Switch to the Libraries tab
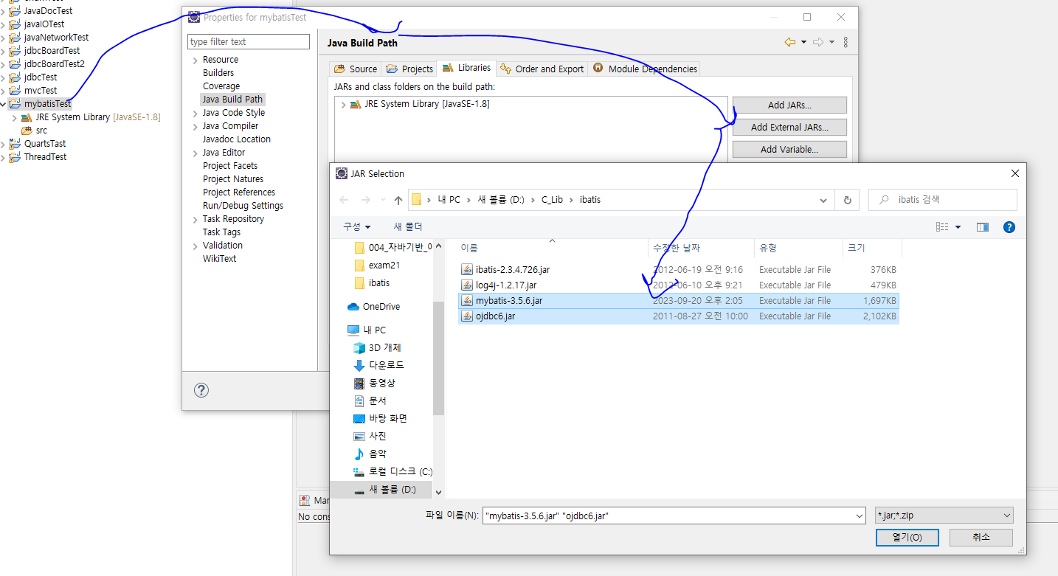This screenshot has height=576, width=1058. point(466,68)
